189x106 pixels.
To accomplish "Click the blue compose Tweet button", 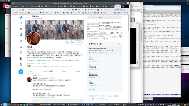I will coord(21,72).
